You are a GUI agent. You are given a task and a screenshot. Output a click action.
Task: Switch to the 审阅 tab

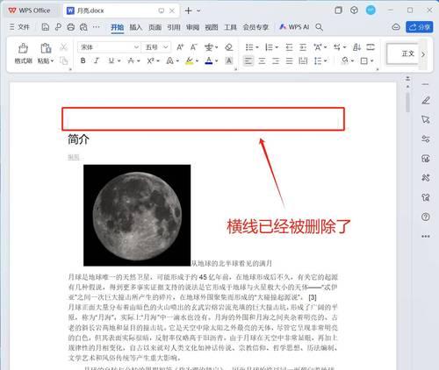pyautogui.click(x=192, y=27)
